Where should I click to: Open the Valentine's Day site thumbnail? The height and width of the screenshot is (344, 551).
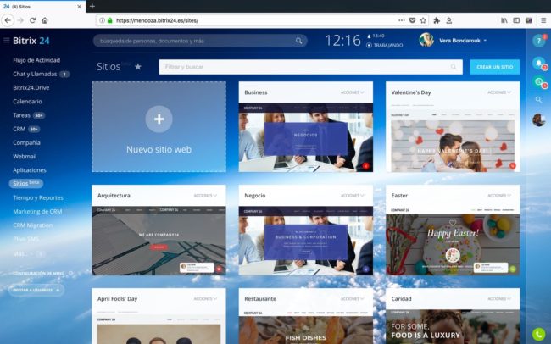453,137
